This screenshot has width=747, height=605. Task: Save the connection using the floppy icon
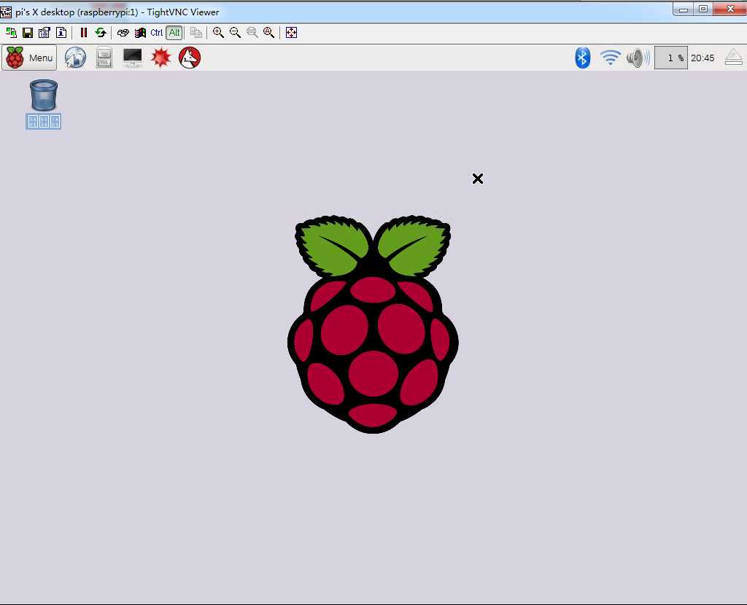click(x=28, y=32)
